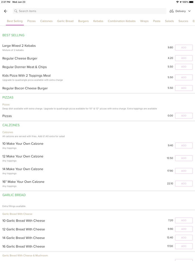Add 16" Make Your Own Calzone

[x=184, y=184]
